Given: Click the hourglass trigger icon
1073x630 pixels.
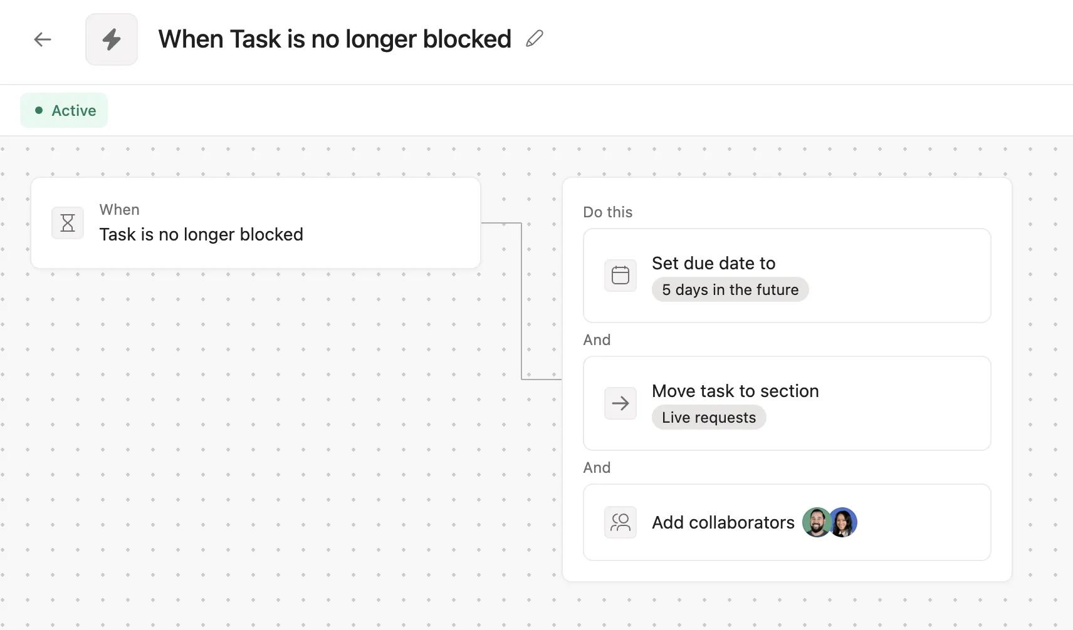Looking at the screenshot, I should (68, 223).
